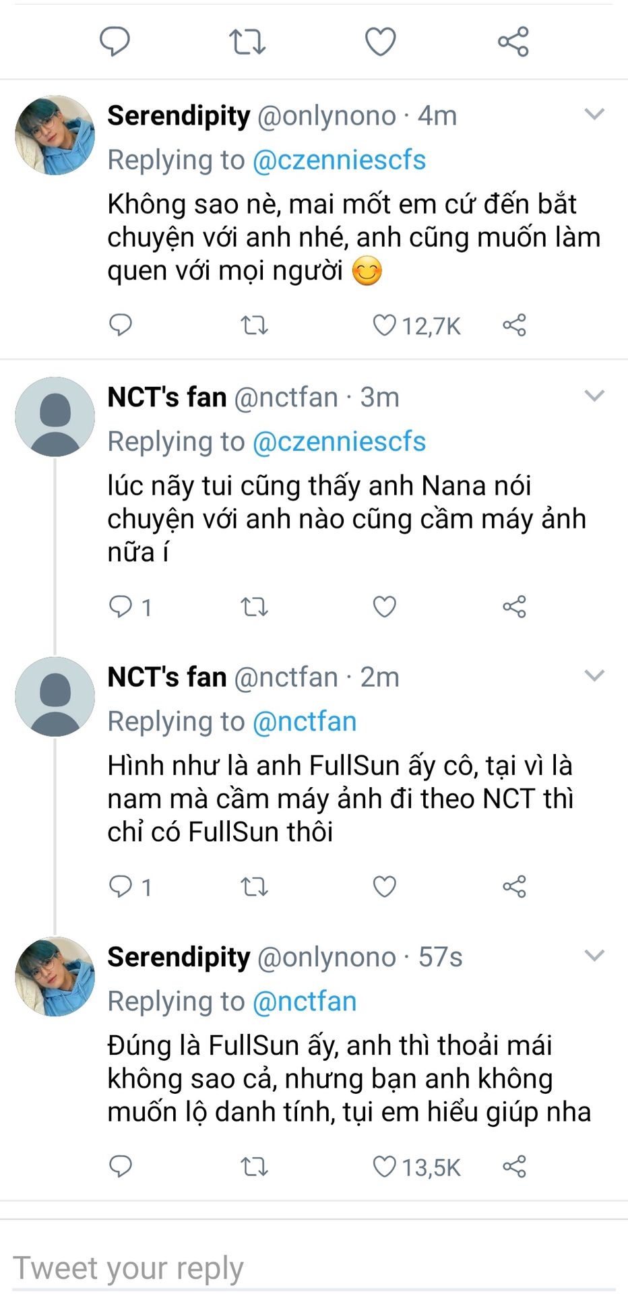Open options chevron on Serendipity's 57s tweet
The image size is (628, 1294).
point(594,955)
